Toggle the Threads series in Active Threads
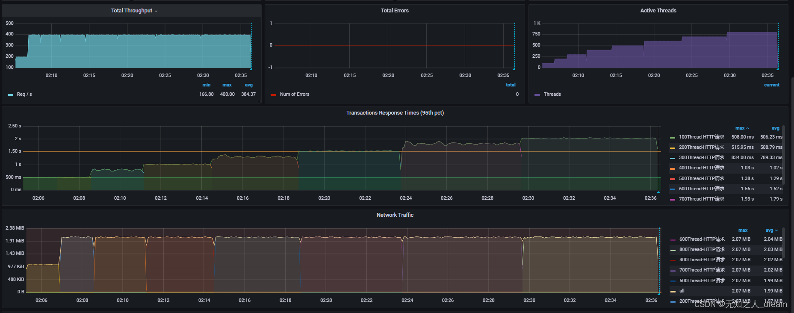This screenshot has width=794, height=313. click(552, 94)
